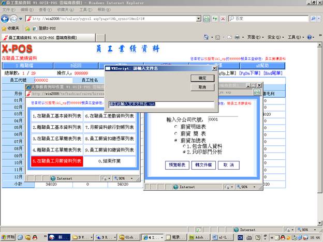Select 5.在職員工月薪資料列表 red menu cell
The height and width of the screenshot is (242, 323).
[56, 161]
